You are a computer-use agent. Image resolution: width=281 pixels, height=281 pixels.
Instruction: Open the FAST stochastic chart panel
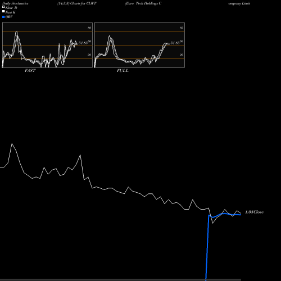click(47, 45)
